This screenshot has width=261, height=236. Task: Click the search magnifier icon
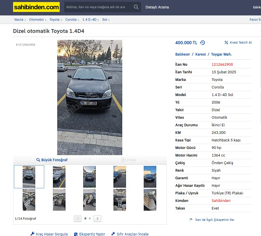click(136, 7)
